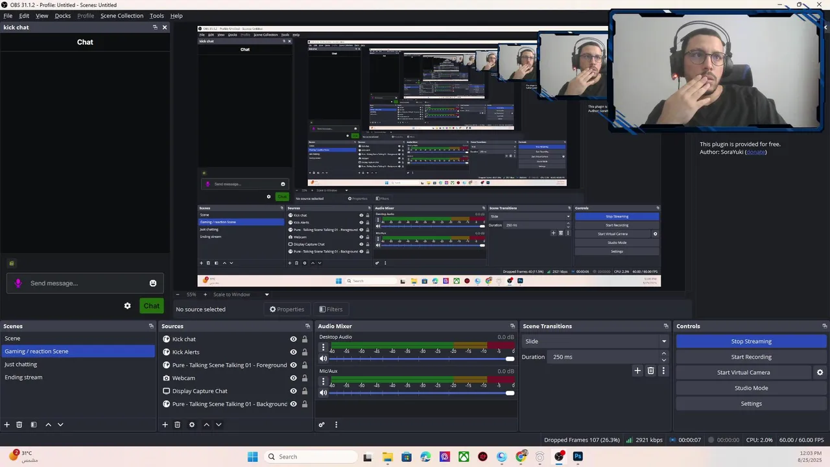Open the Help menu
The image size is (830, 467).
tap(176, 16)
